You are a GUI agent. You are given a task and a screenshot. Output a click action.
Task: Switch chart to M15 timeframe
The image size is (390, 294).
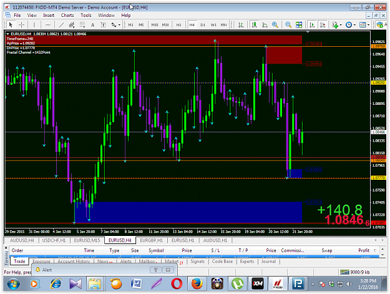click(155, 24)
